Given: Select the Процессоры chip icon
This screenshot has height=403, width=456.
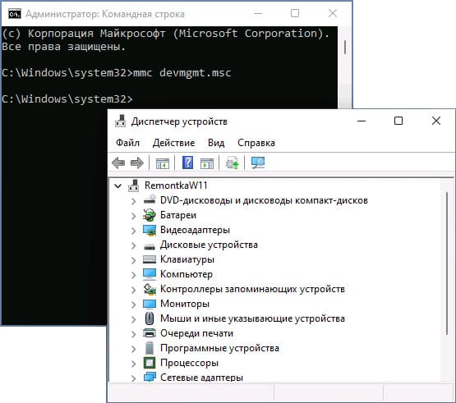Looking at the screenshot, I should [x=150, y=363].
